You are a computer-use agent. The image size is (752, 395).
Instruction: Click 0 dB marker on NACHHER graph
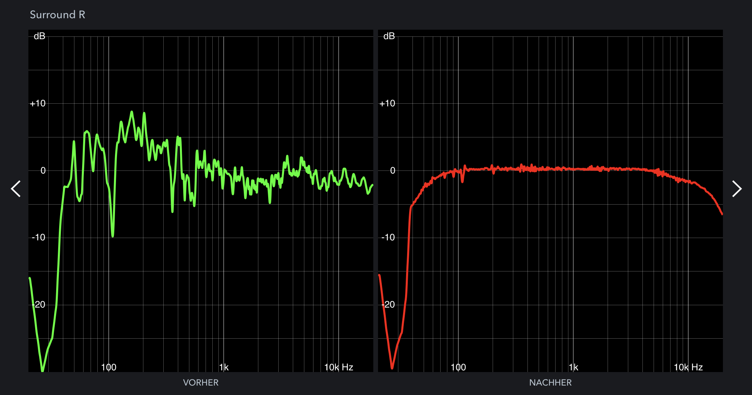(392, 170)
